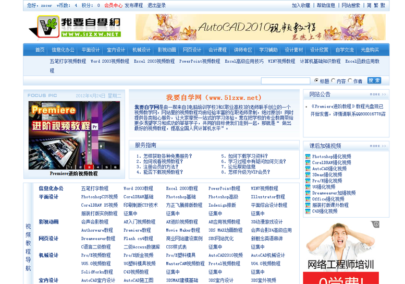Screen dimensions: 405x284
Task: Click the AutoCAD2010视频教程 banner
Action: point(261,27)
